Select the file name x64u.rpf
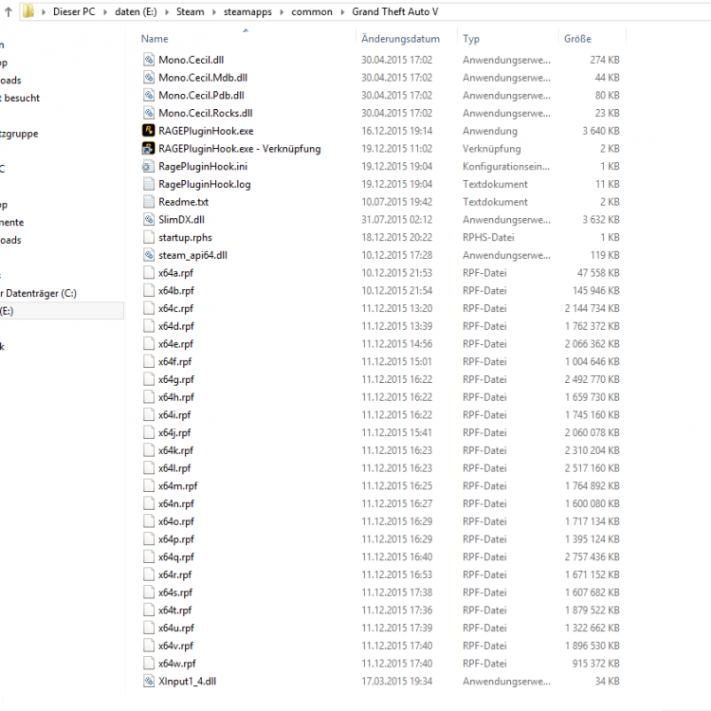This screenshot has height=711, width=711. 176,628
